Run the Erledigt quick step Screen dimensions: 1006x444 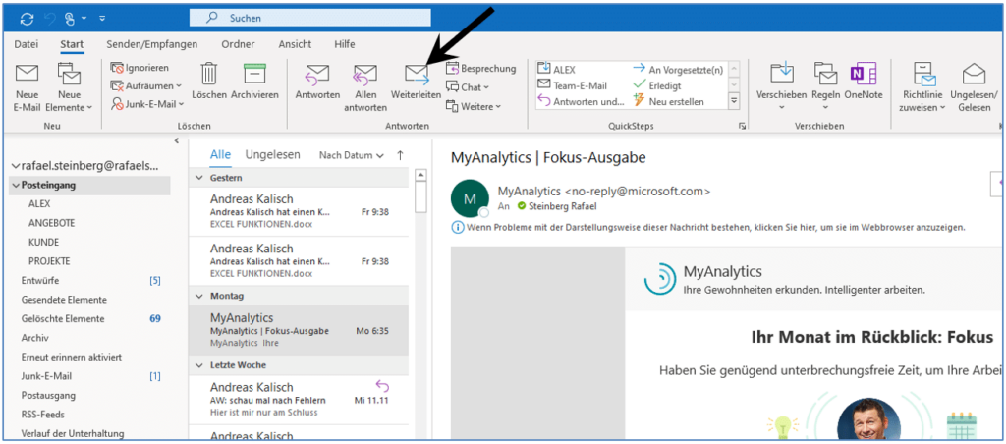pyautogui.click(x=657, y=85)
